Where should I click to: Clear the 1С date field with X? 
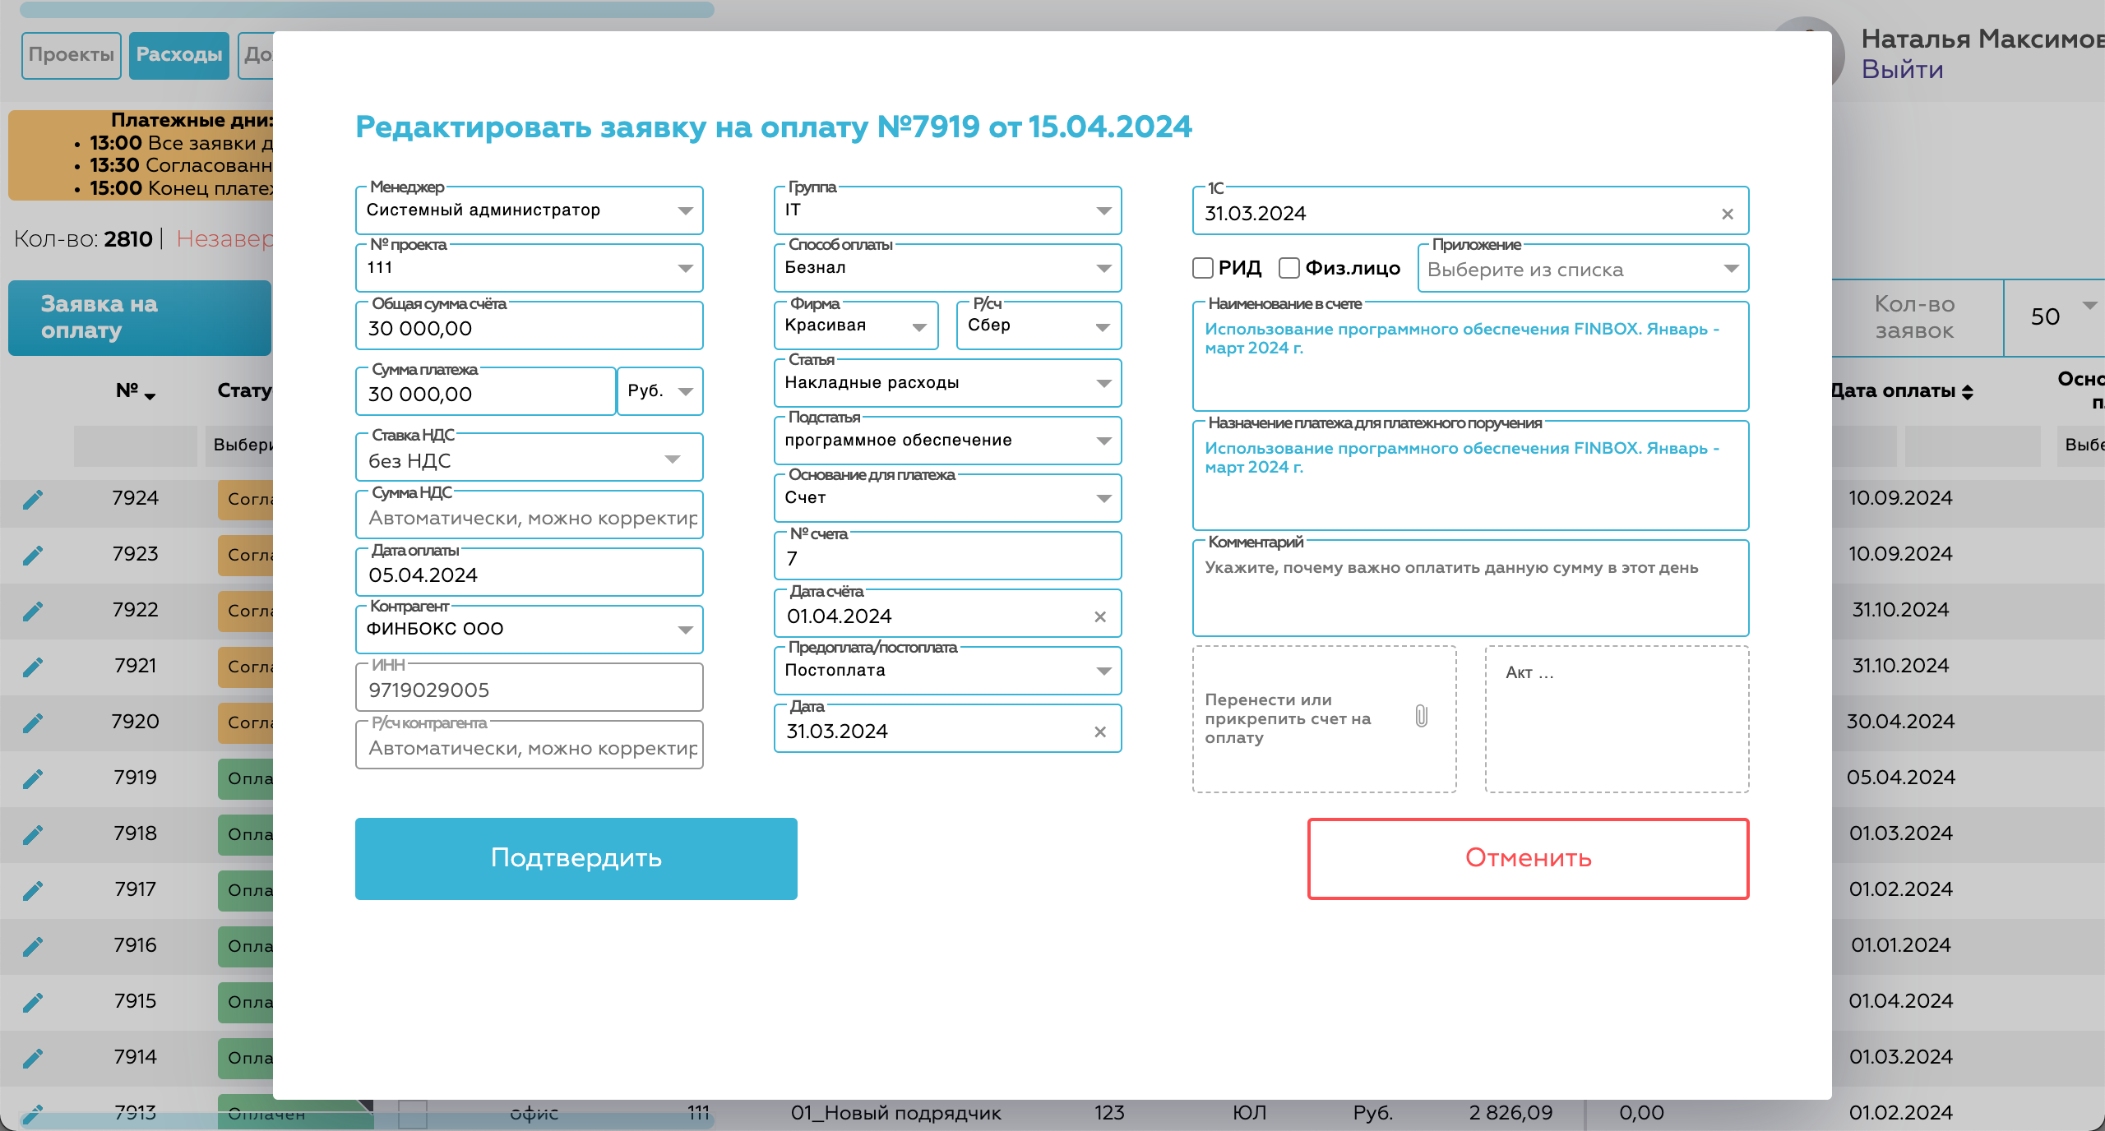click(1727, 214)
